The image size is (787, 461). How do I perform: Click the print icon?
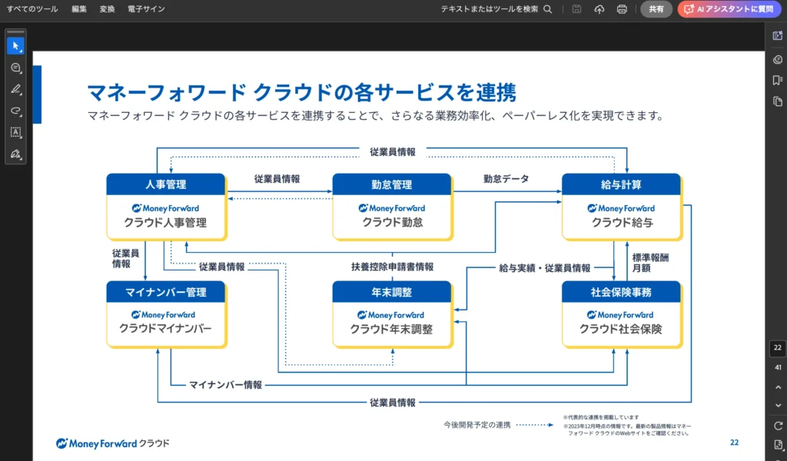pos(622,9)
